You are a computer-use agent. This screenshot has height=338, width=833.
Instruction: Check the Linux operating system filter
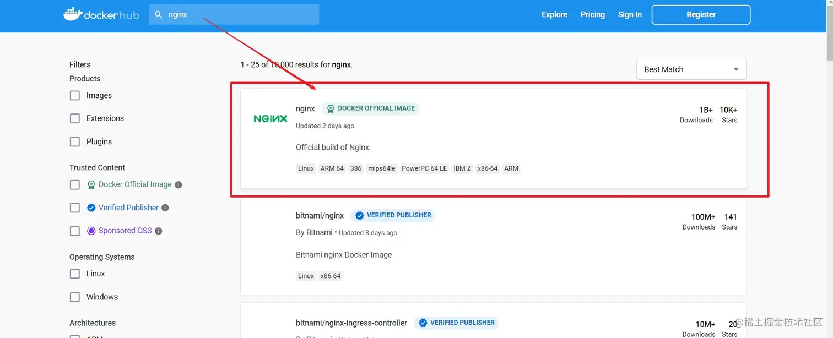[x=75, y=274]
